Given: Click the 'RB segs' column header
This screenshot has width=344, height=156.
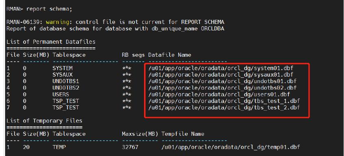Looking at the screenshot, I should [133, 55].
